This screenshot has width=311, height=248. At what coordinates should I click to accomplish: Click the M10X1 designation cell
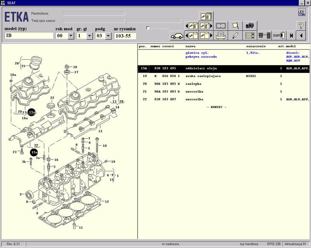pyautogui.click(x=251, y=76)
